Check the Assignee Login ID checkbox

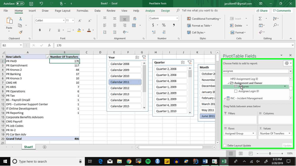pos(236,91)
